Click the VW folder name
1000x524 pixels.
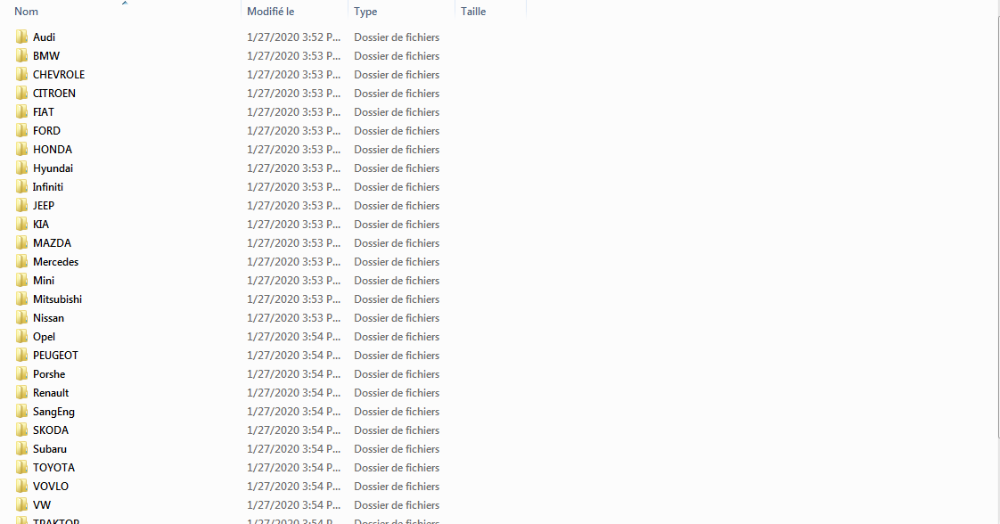coord(42,504)
